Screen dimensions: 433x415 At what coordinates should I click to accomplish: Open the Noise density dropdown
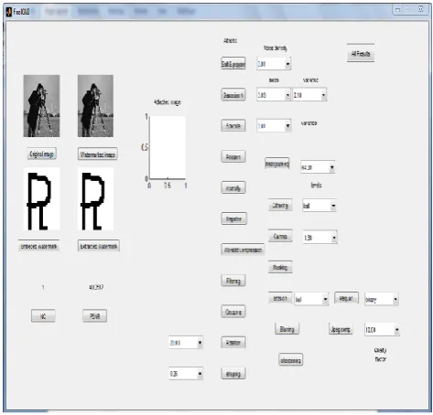click(x=274, y=64)
